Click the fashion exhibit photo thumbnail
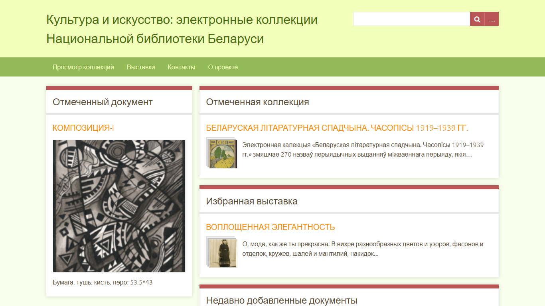Screen dimensions: 545x306 click(222, 252)
